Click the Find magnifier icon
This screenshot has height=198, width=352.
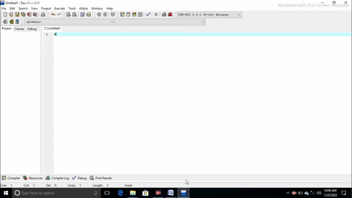coord(68,15)
